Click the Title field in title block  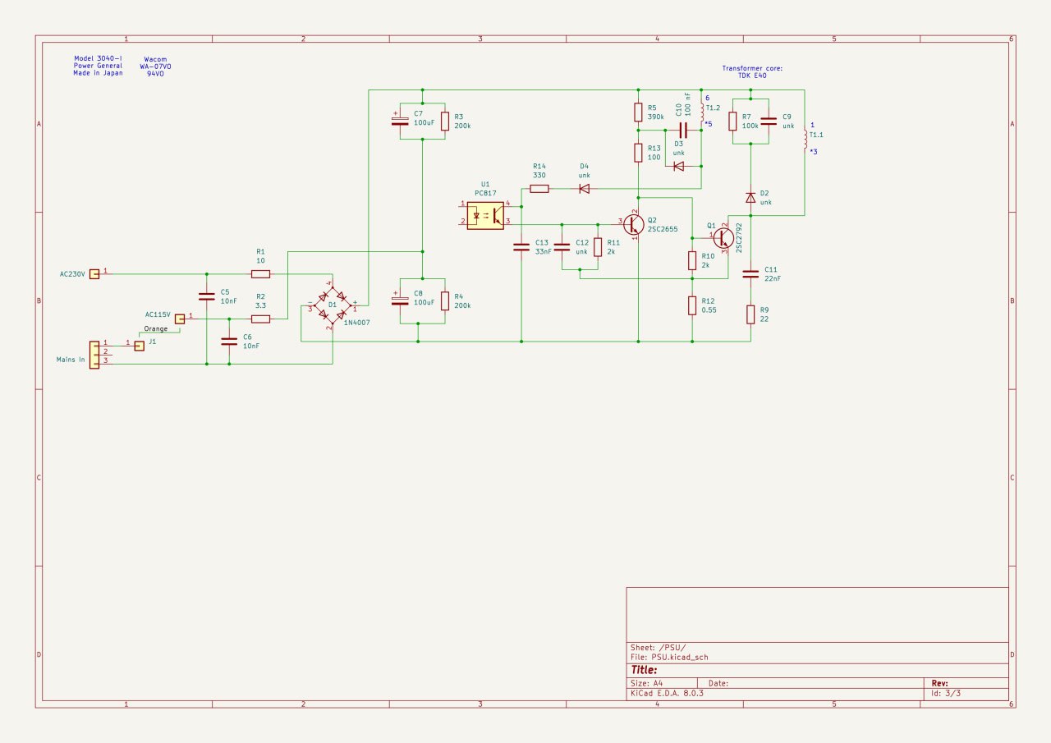point(646,670)
